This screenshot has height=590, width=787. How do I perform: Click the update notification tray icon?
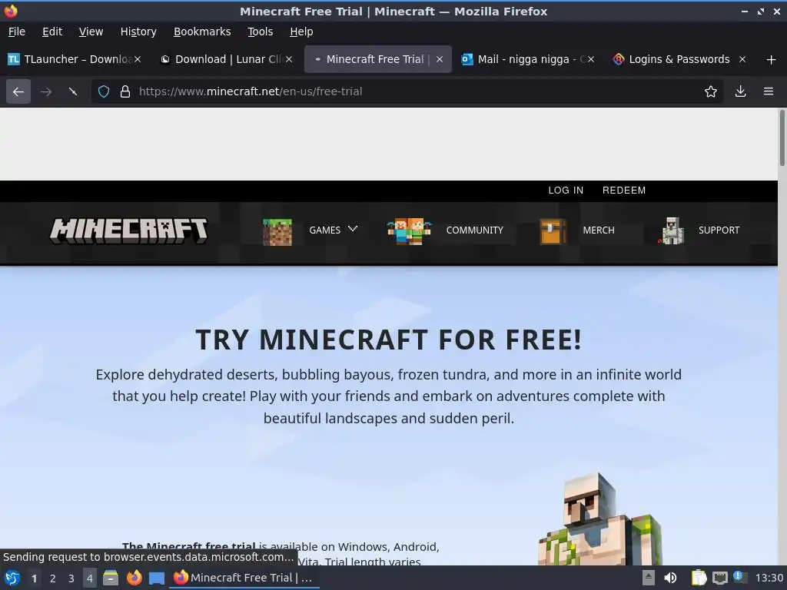coord(739,577)
